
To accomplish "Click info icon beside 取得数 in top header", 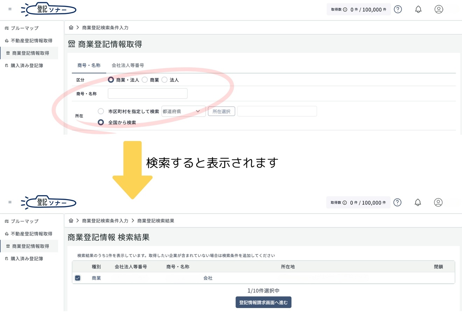I will [345, 9].
